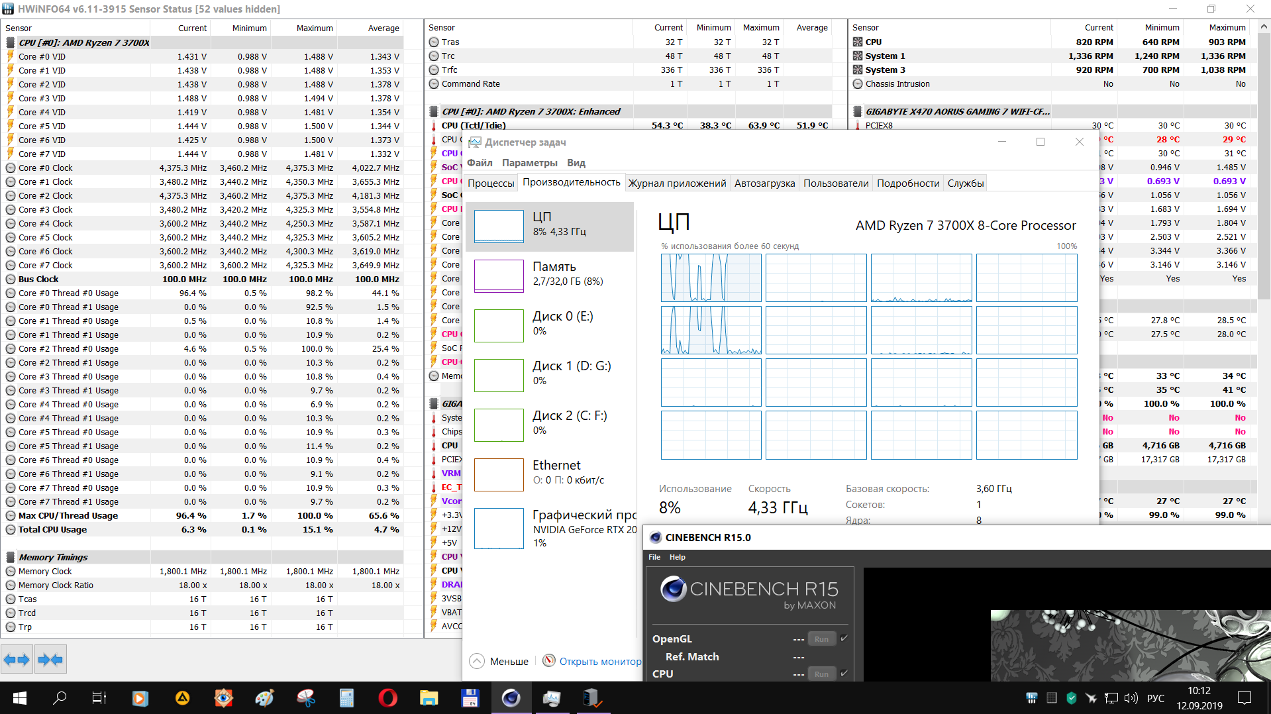The image size is (1271, 714).
Task: Open the clock showing 10:12
Action: click(x=1199, y=698)
